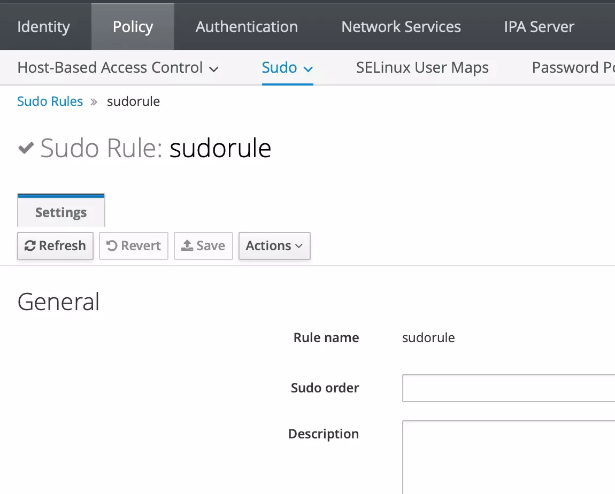Viewport: 615px width, 494px height.
Task: Open the Password Policies menu item
Action: (x=572, y=68)
